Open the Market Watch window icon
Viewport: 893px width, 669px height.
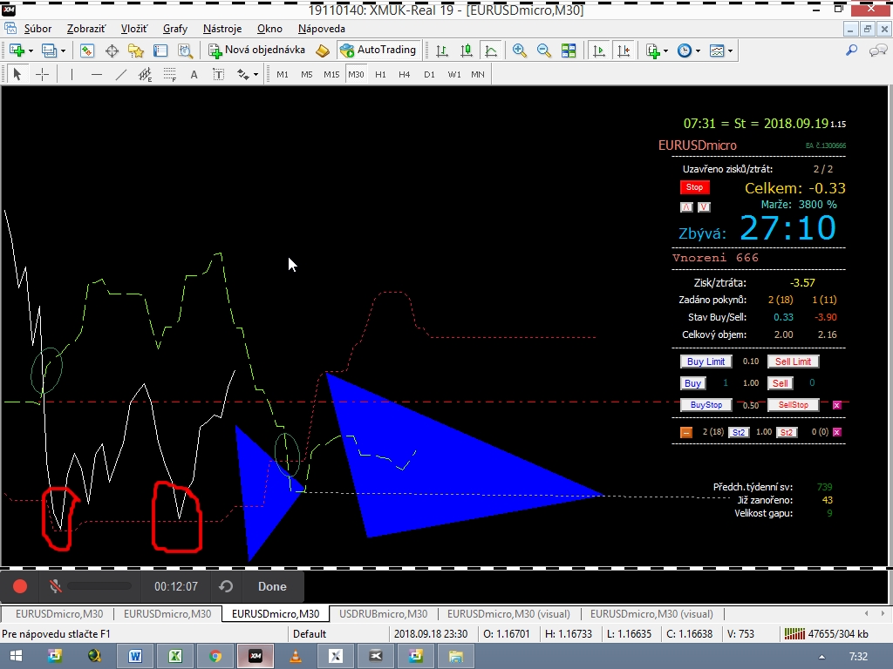86,51
